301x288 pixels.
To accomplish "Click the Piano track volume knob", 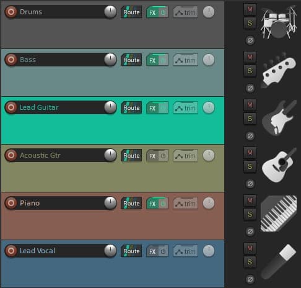I will pos(110,203).
